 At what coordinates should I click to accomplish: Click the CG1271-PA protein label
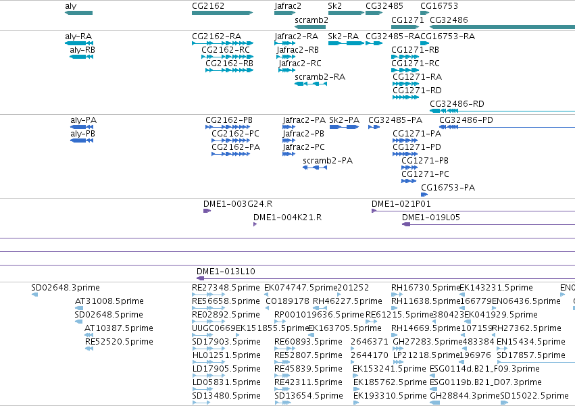(x=417, y=134)
